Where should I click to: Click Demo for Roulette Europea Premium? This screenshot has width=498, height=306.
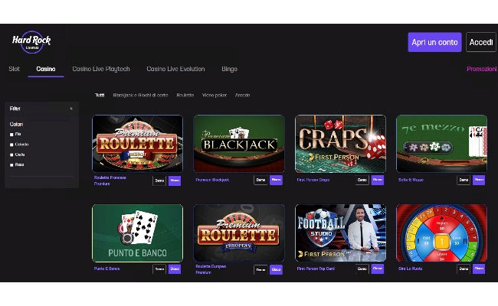pos(260,269)
